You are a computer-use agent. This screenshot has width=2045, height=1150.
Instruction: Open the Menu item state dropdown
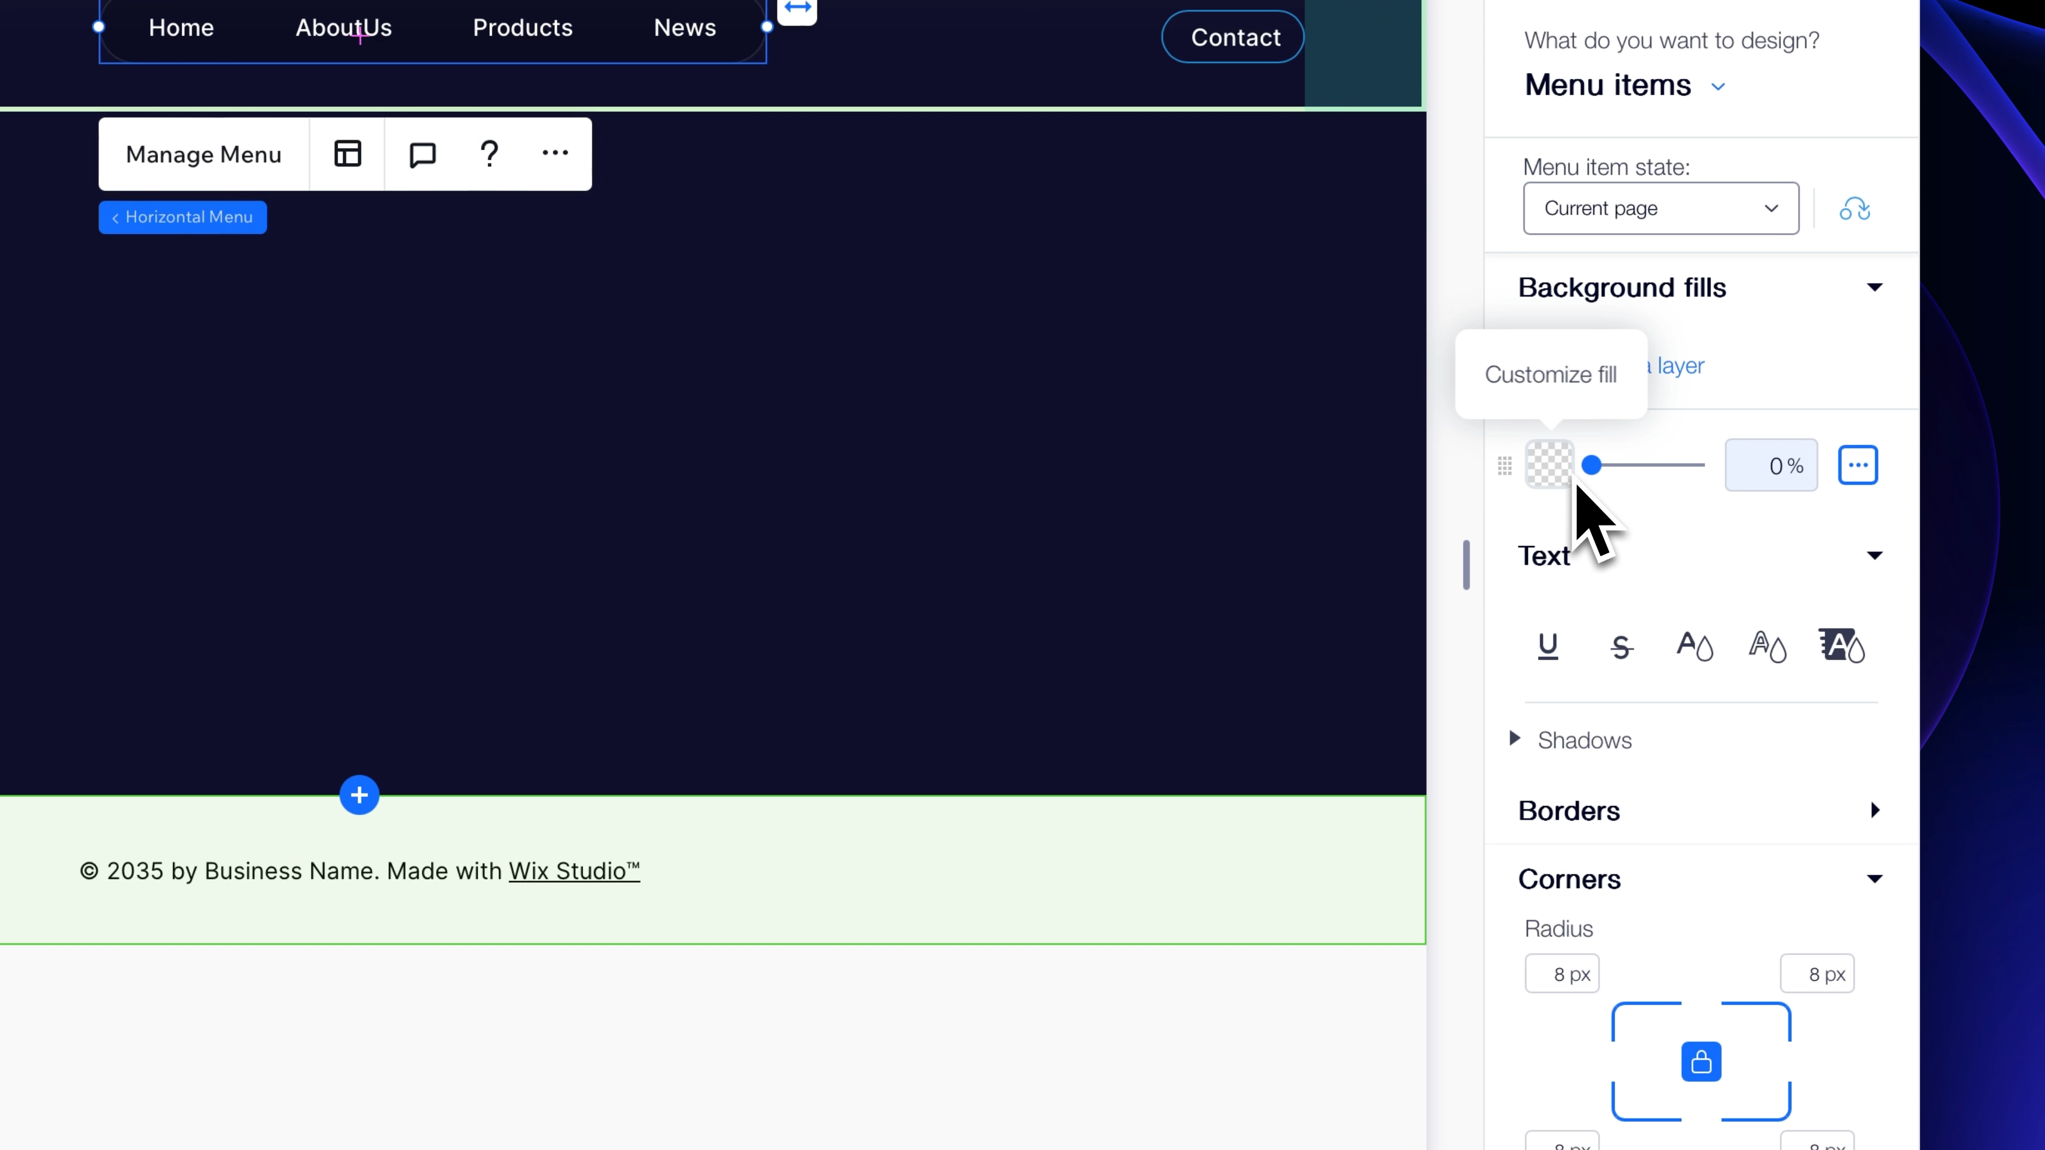coord(1660,209)
